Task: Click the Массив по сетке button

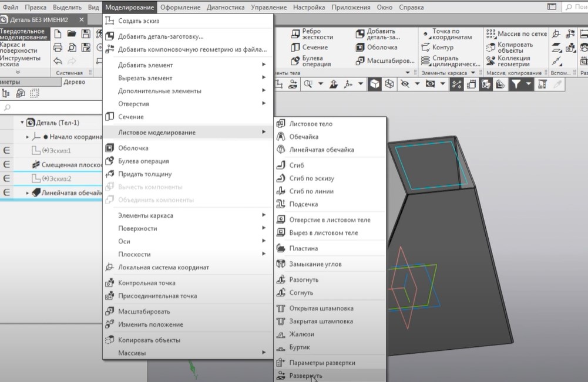Action: (516, 34)
